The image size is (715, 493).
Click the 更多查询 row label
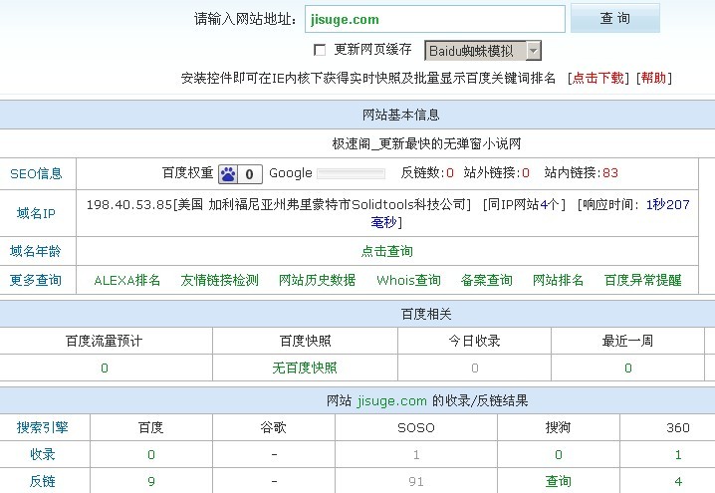[36, 280]
